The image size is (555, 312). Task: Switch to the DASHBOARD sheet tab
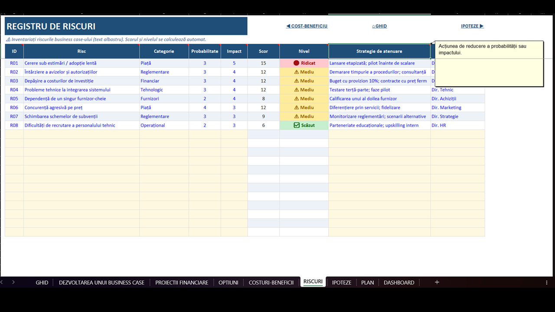(399, 283)
